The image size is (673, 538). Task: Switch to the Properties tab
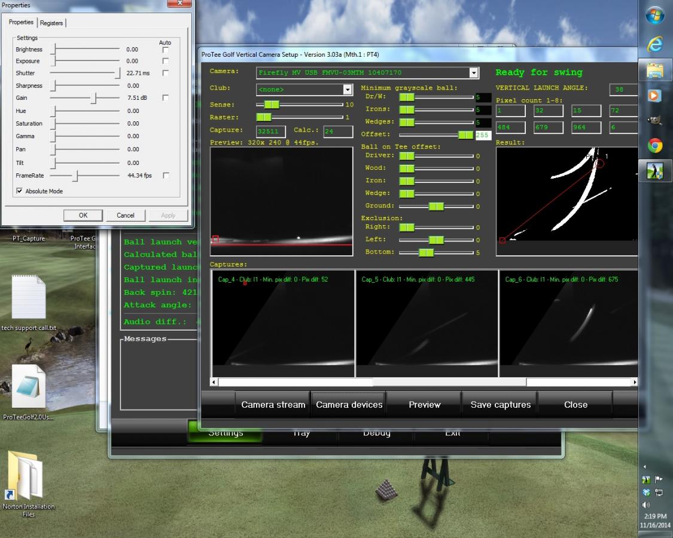(x=20, y=22)
